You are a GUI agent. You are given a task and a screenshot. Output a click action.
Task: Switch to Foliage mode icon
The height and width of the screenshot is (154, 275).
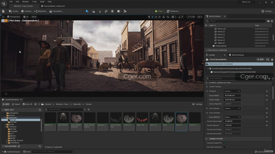pos(100,11)
